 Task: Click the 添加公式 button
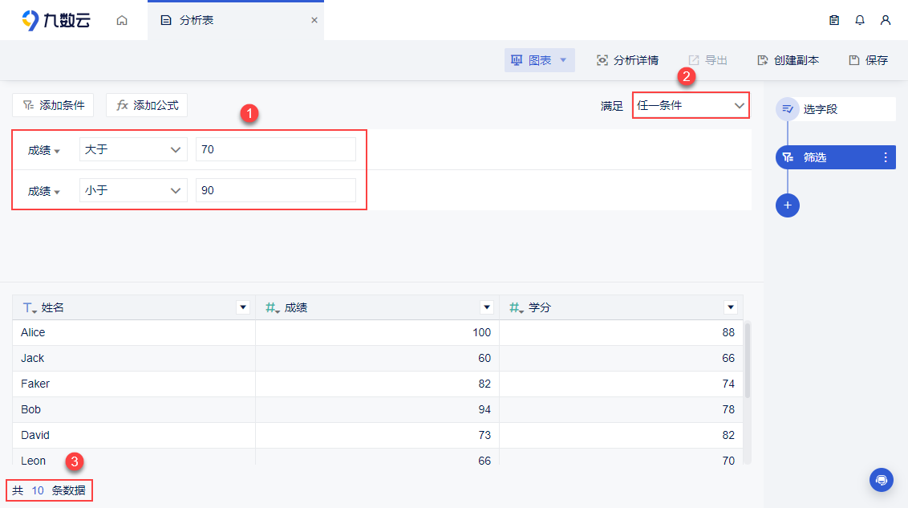147,105
